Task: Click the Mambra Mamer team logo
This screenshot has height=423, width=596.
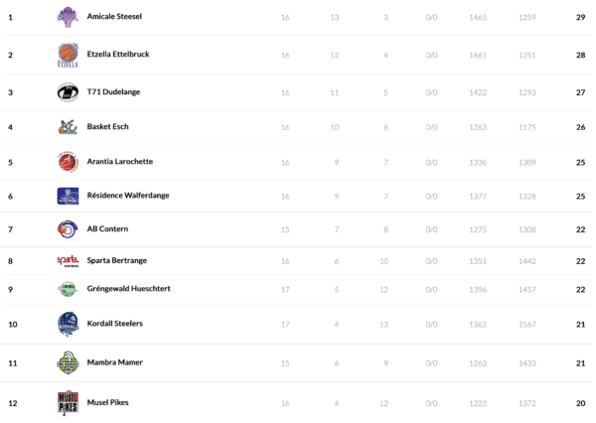Action: (x=68, y=362)
